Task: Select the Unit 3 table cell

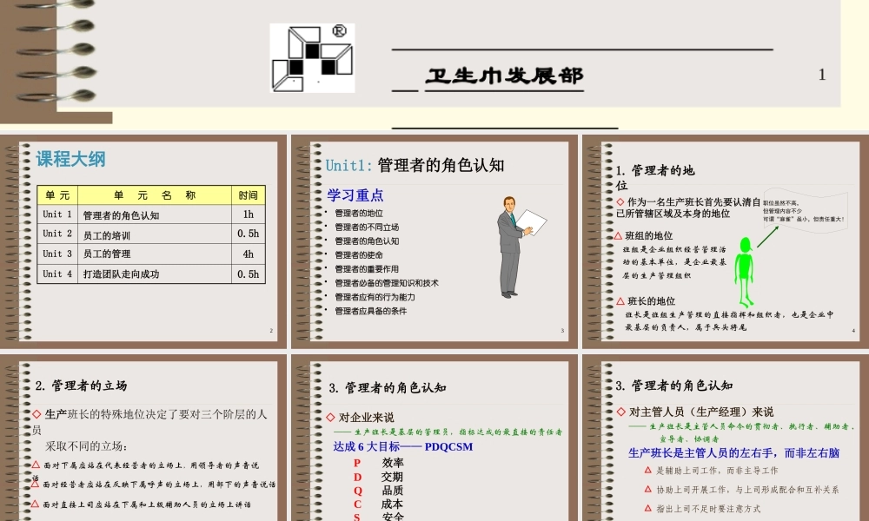Action: (57, 254)
